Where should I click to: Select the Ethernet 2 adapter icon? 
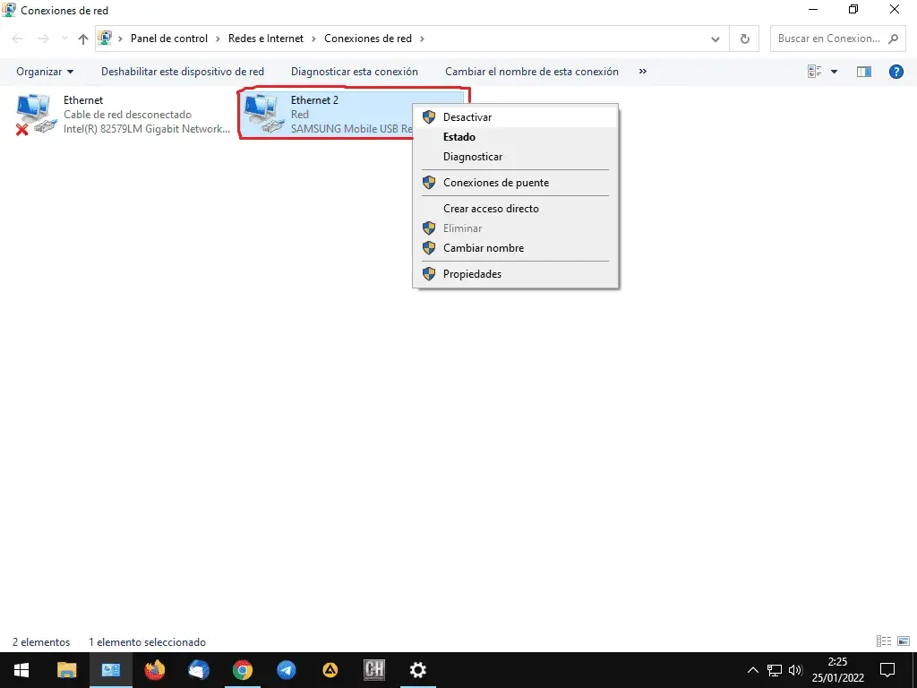click(262, 114)
